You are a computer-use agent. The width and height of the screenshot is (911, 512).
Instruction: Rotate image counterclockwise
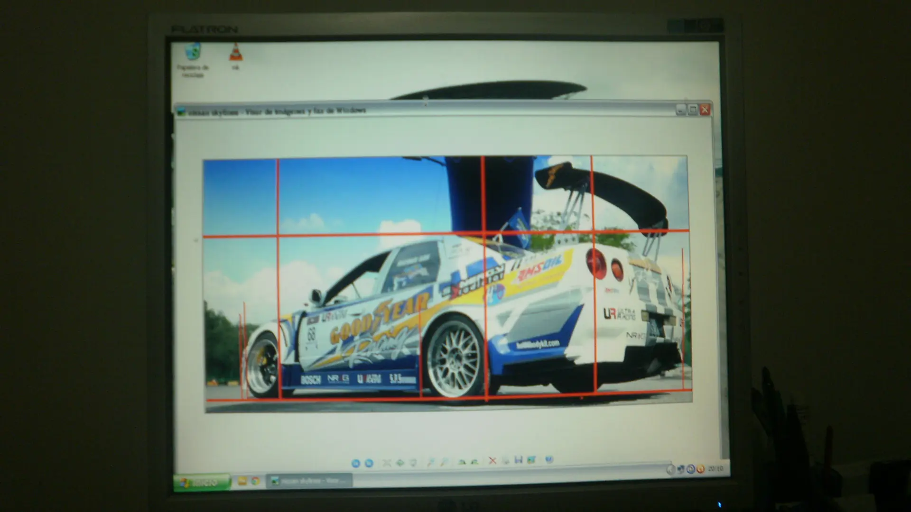(475, 462)
